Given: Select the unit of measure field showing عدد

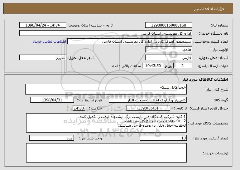Looking at the screenshot, I should (51, 138).
